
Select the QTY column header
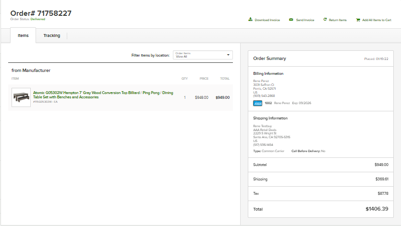point(184,79)
